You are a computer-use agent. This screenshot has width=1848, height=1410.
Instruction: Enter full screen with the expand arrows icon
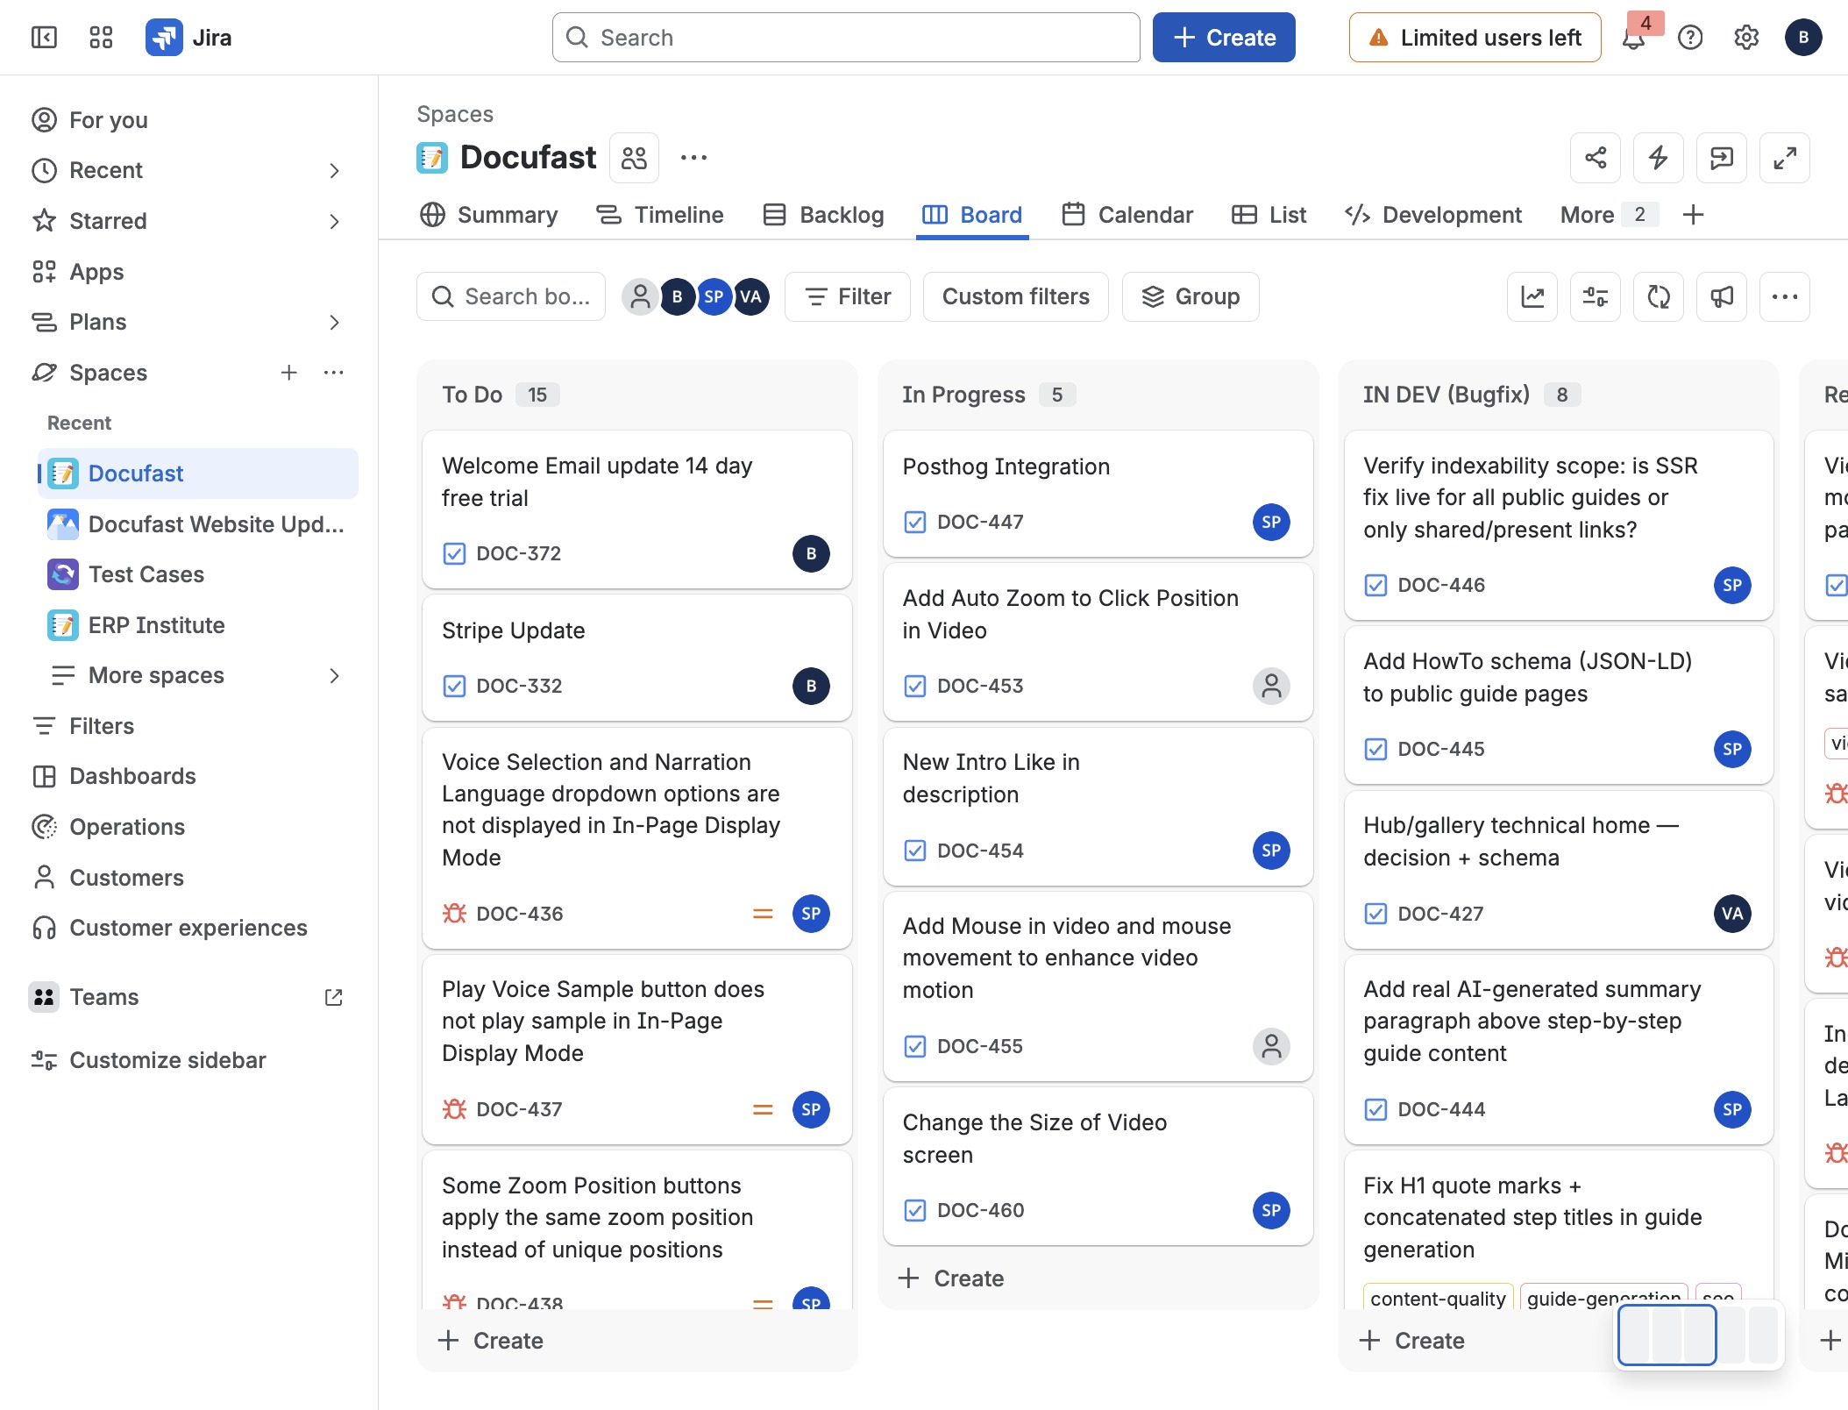1785,158
